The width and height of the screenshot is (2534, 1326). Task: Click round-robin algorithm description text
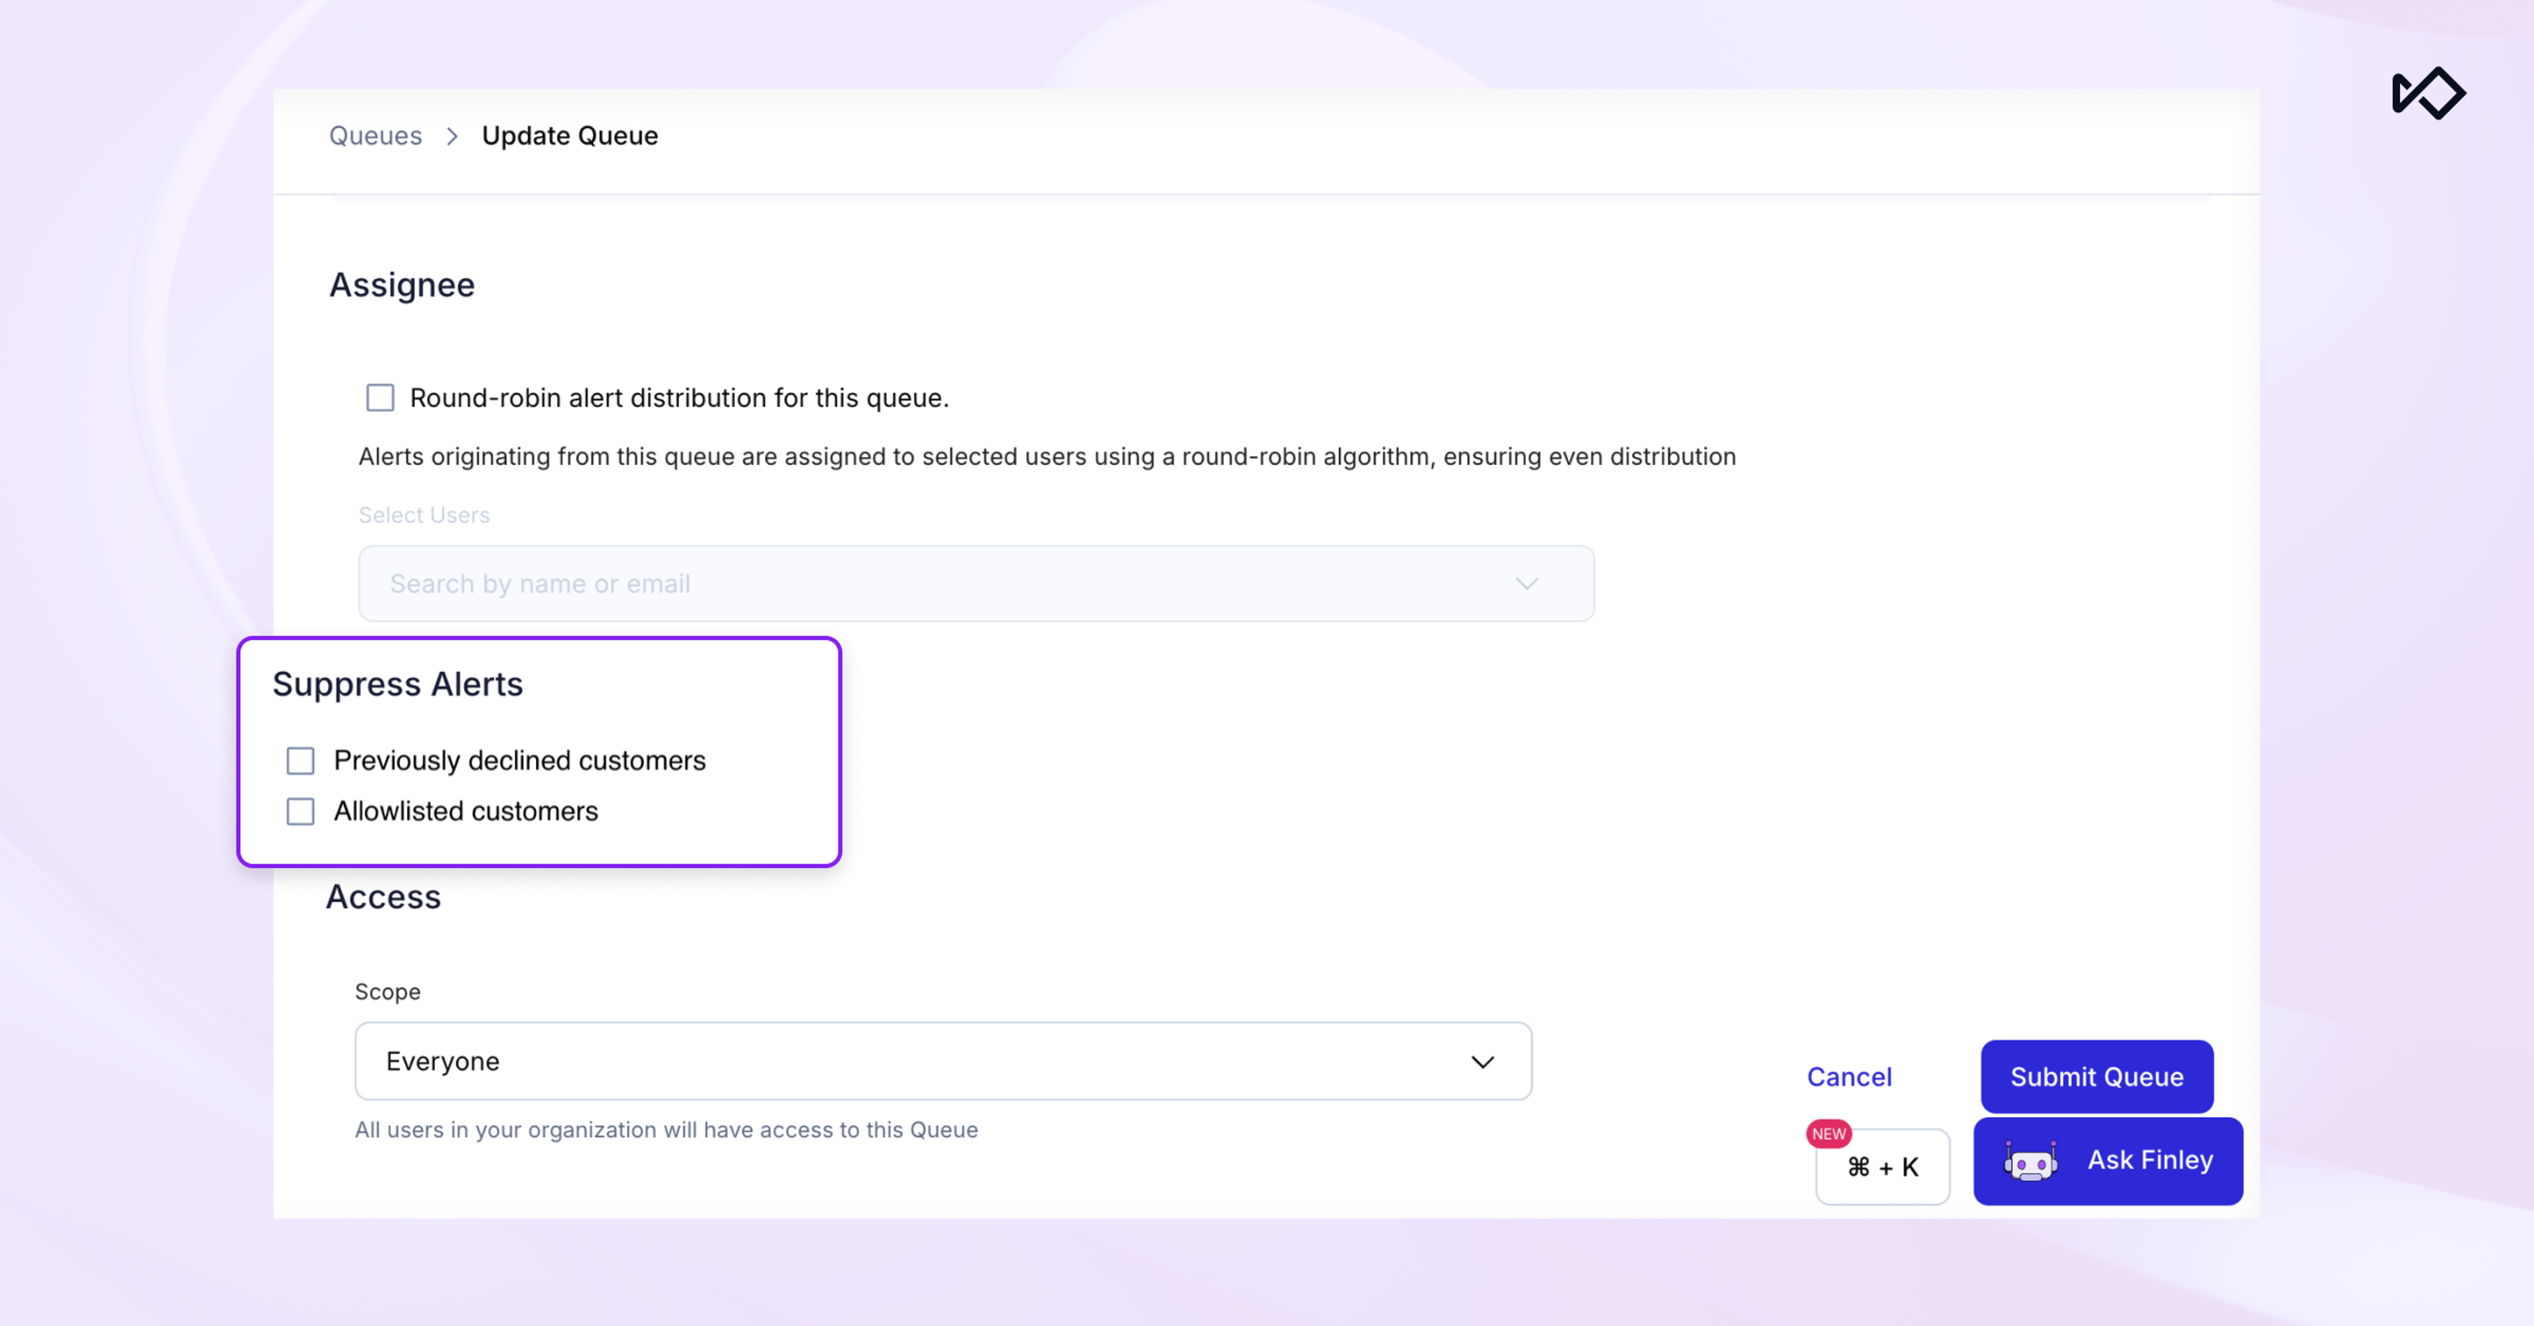pyautogui.click(x=1047, y=457)
